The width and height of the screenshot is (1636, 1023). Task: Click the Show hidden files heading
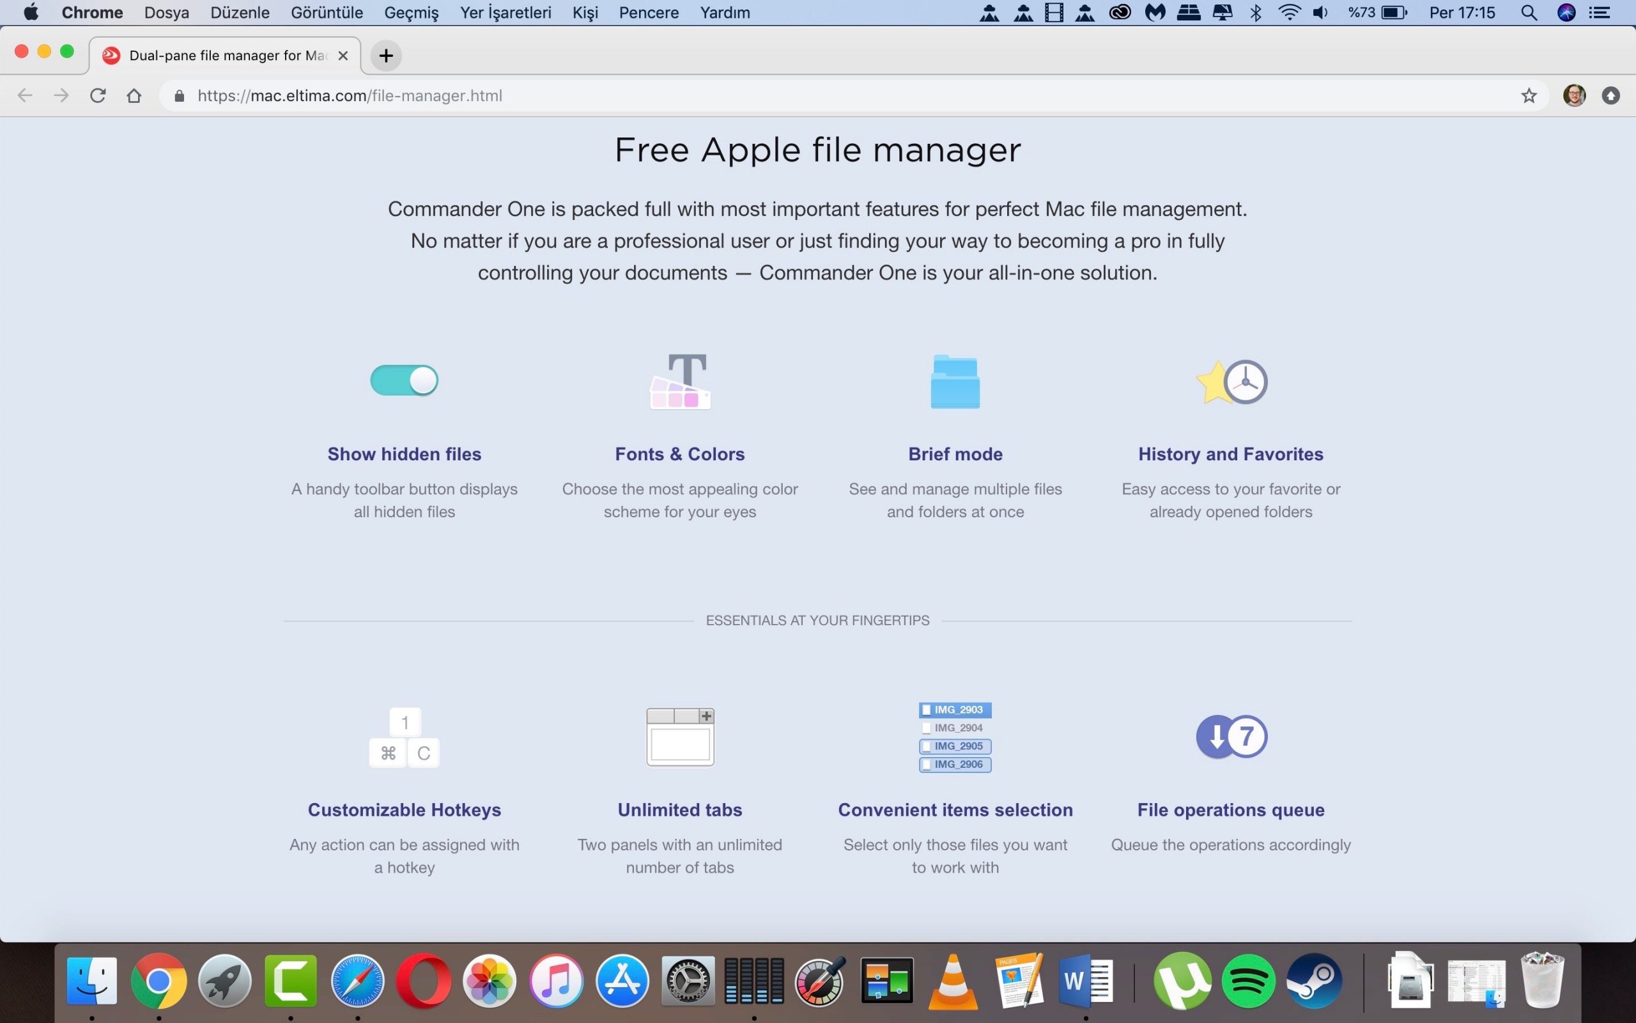[405, 454]
